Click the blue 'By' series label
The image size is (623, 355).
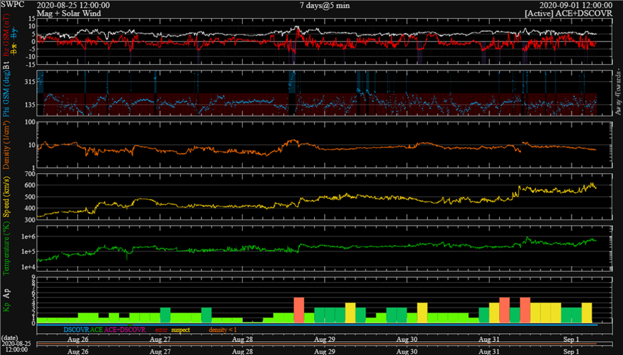click(14, 33)
